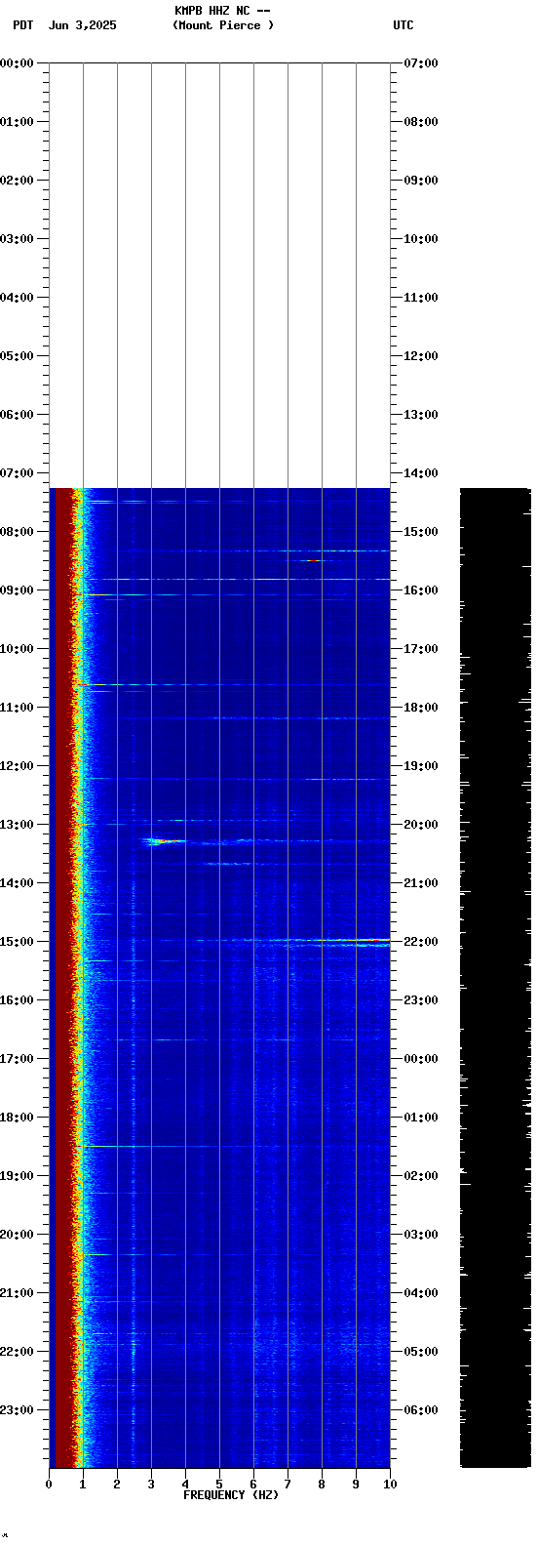The image size is (538, 1546).
Task: Click the 00:00 PDT time label
Action: [x=17, y=63]
